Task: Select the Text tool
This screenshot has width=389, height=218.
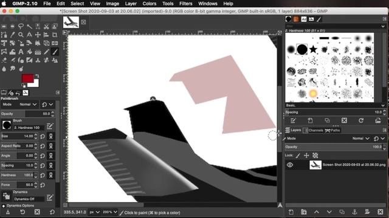Action: coord(21,51)
